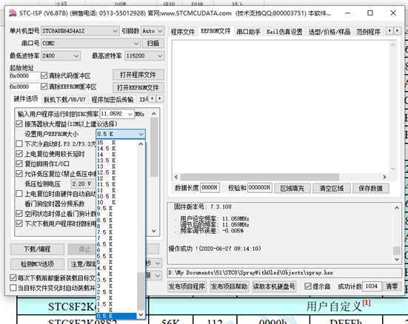This screenshot has width=408, height=324.
Task: Switch to 范例程序 tab
Action: pyautogui.click(x=369, y=32)
